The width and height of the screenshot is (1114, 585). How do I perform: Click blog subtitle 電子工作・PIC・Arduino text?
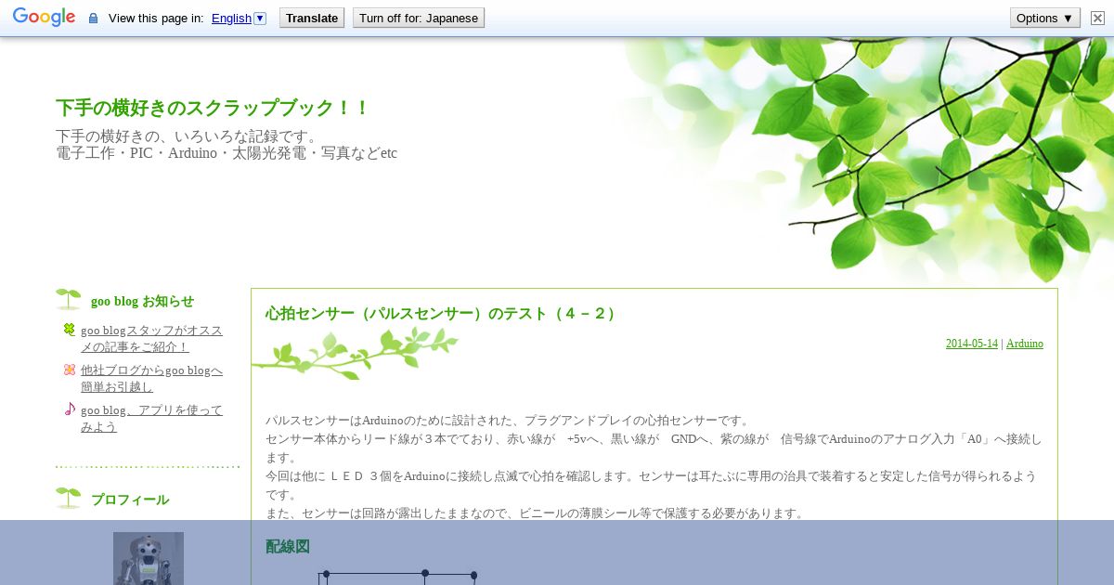(227, 153)
